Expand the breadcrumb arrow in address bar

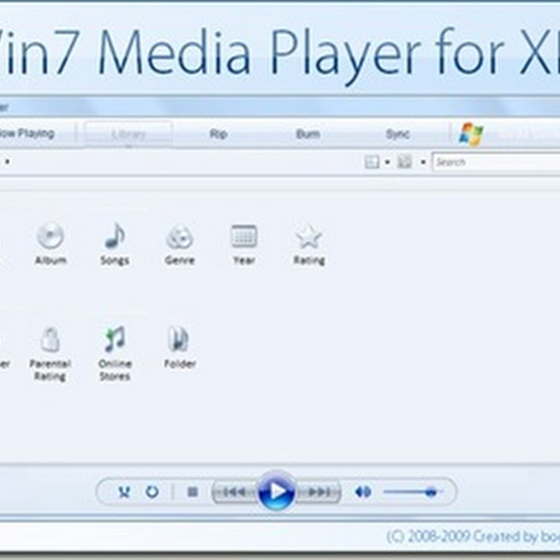tap(8, 162)
